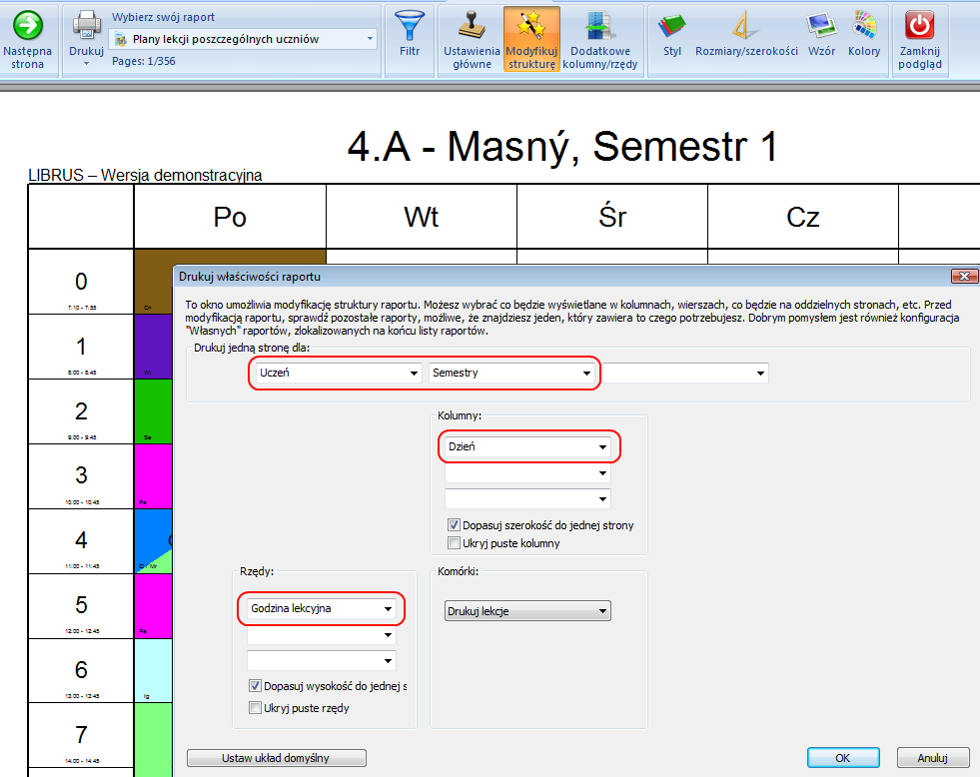Click the Wzór pattern icon

tap(821, 25)
